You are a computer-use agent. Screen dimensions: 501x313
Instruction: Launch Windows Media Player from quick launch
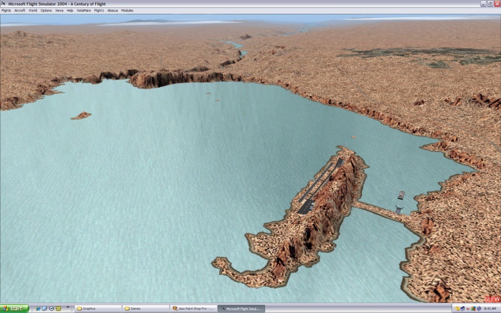pyautogui.click(x=51, y=309)
